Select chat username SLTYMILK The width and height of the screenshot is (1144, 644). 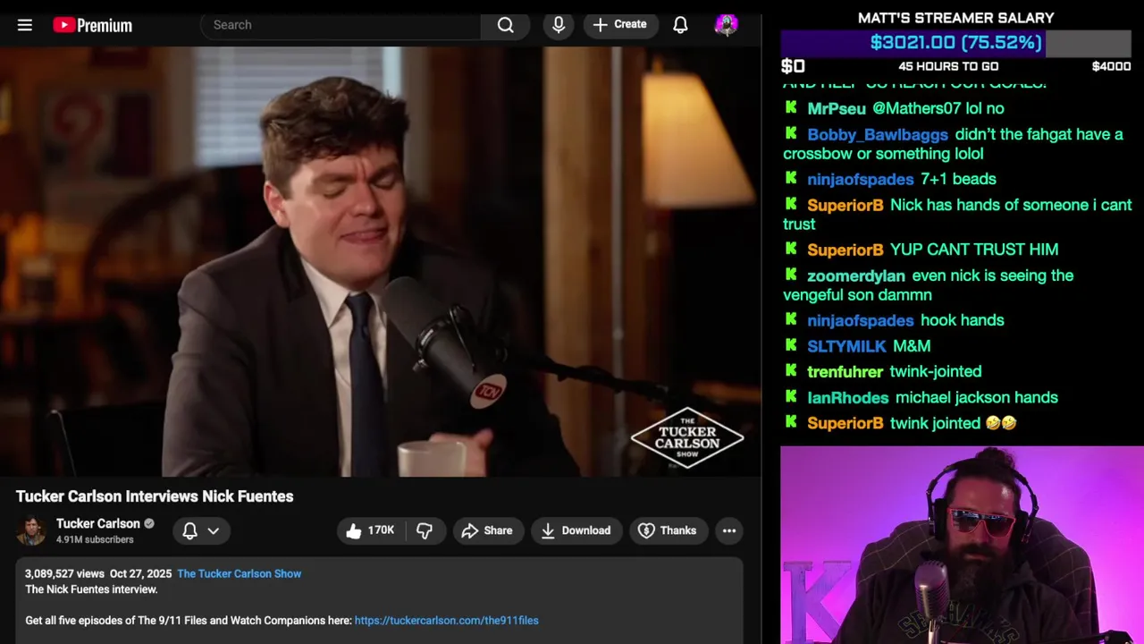(x=846, y=346)
